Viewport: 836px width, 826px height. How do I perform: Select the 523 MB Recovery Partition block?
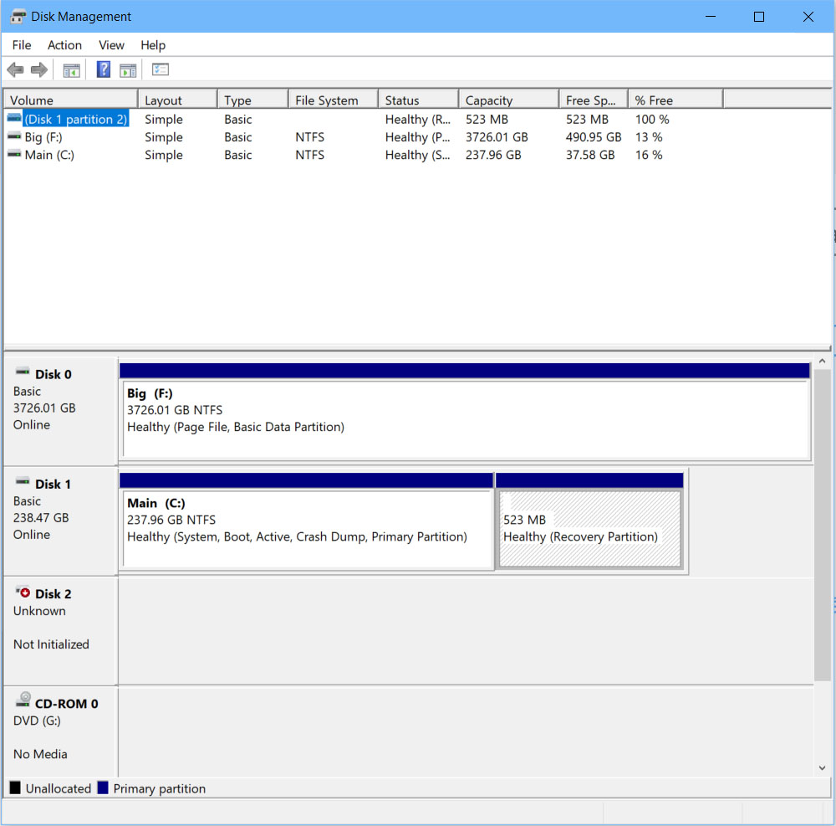[x=589, y=529]
